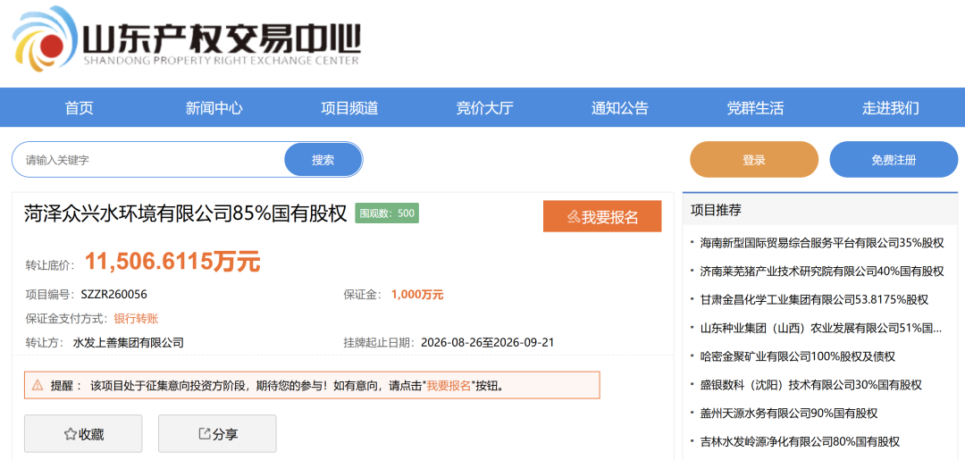This screenshot has width=965, height=460.
Task: Open the 首页 navigation tab
Action: pyautogui.click(x=80, y=108)
